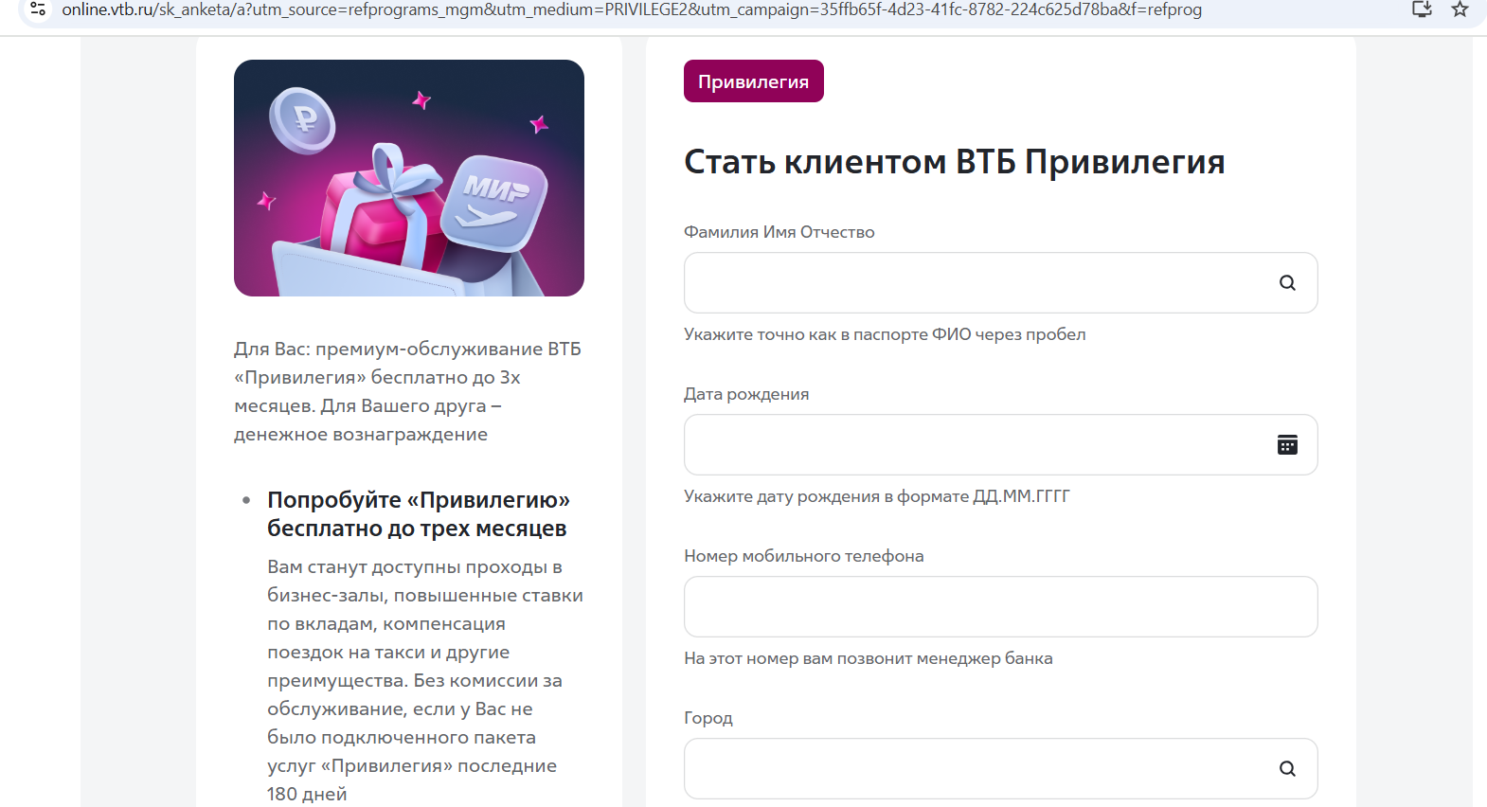
Task: Click the Дата рождения input field
Action: click(1000, 444)
